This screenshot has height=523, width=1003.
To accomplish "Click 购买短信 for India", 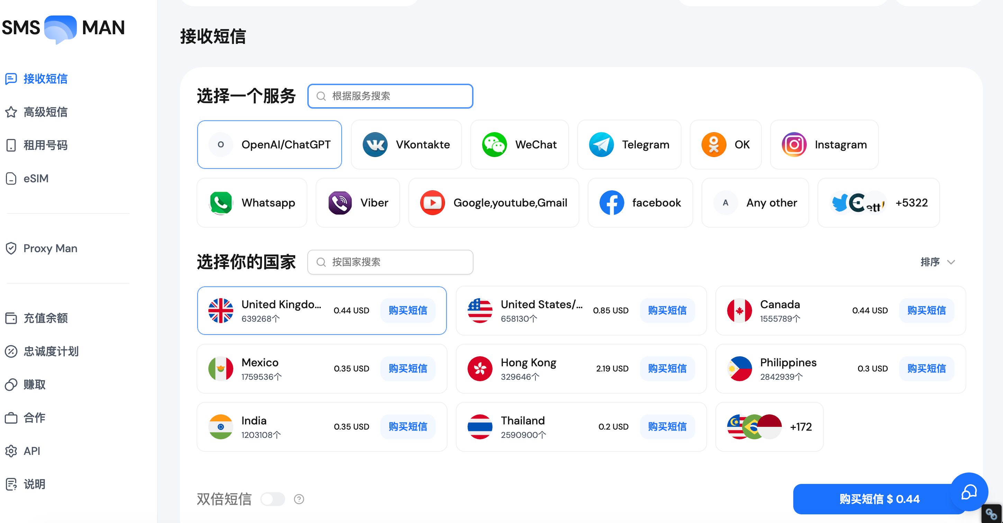I will click(x=408, y=426).
